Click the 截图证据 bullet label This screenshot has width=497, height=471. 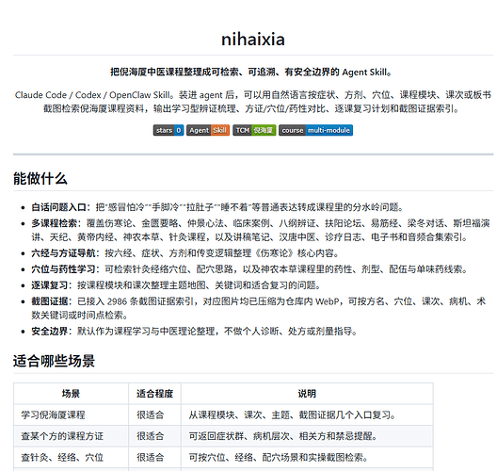[50, 301]
